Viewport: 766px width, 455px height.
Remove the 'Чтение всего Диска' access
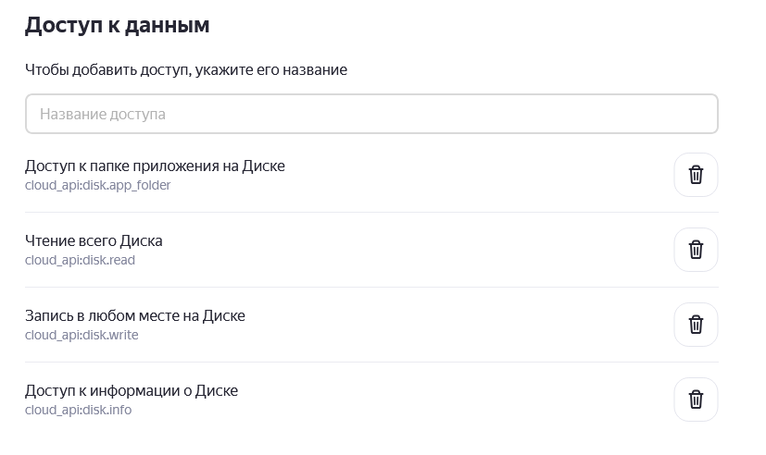coord(696,250)
